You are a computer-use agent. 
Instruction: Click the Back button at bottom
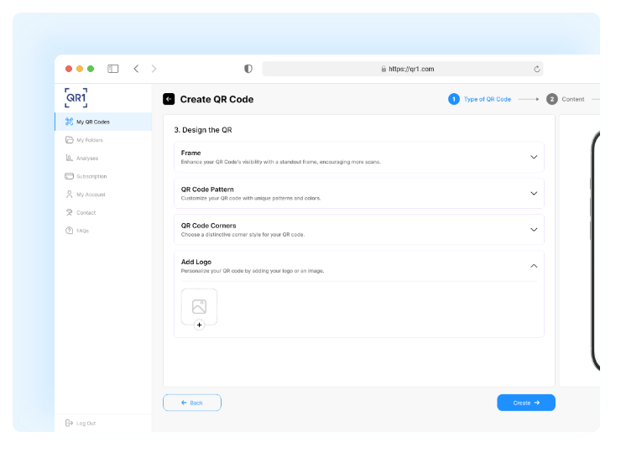[192, 403]
